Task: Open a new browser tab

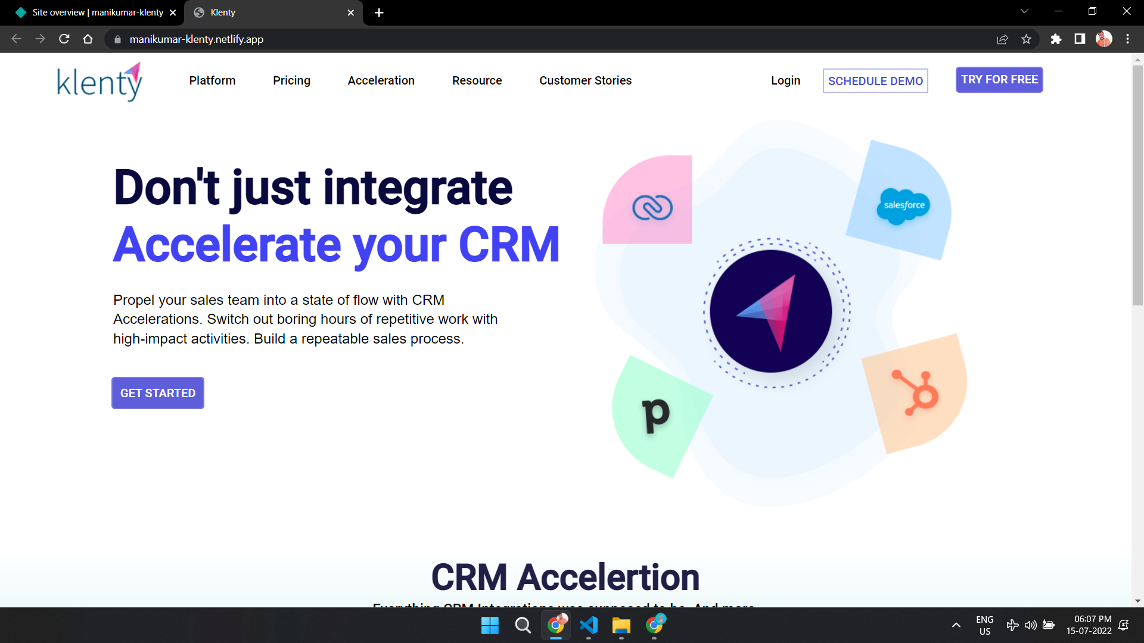Action: point(379,13)
